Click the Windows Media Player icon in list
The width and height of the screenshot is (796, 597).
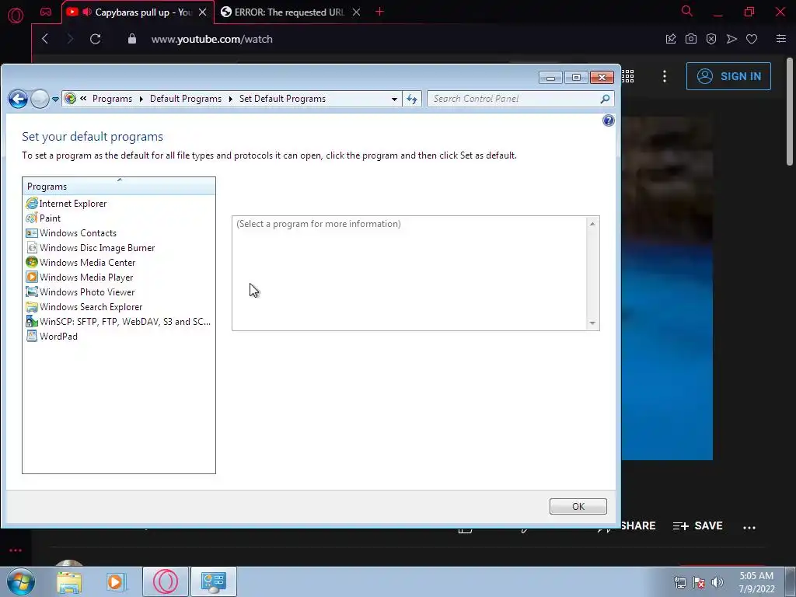point(31,278)
